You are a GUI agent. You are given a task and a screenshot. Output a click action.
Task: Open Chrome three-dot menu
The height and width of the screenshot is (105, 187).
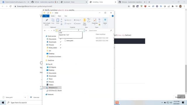pos(184,6)
